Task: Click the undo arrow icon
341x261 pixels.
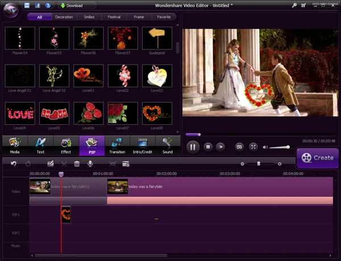Action: [13, 163]
